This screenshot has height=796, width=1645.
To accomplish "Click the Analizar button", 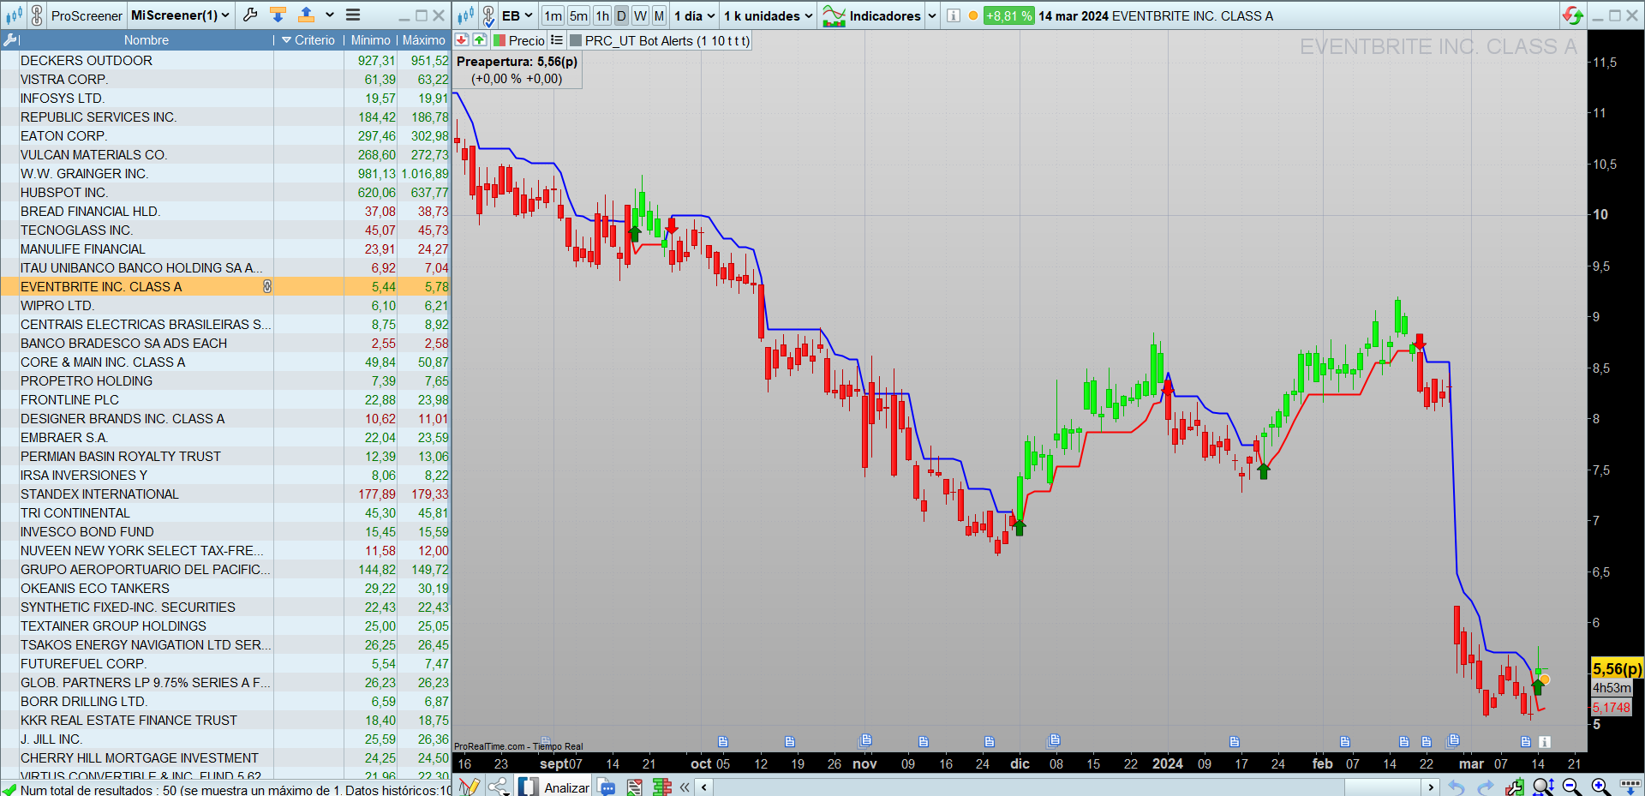I will (554, 787).
